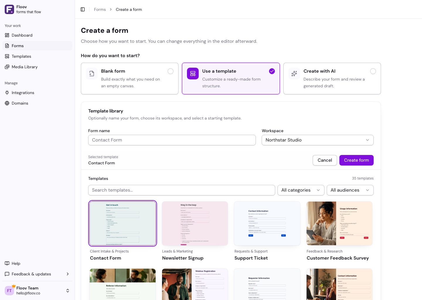The height and width of the screenshot is (300, 422).
Task: Click the Form name input field
Action: (172, 140)
